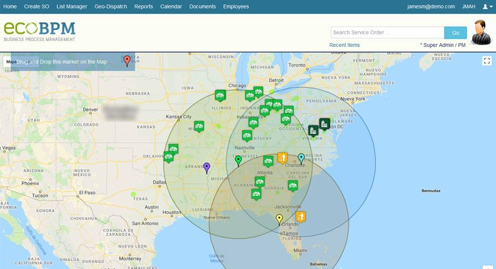Open the List Manager menu
The image size is (496, 269).
(71, 7)
